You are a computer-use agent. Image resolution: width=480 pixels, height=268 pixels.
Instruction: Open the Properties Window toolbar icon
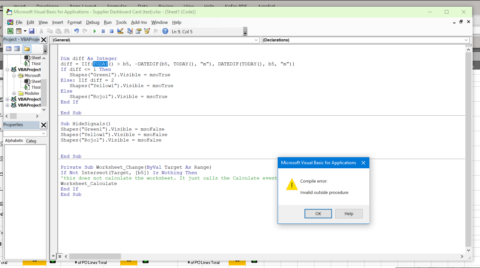click(x=138, y=31)
